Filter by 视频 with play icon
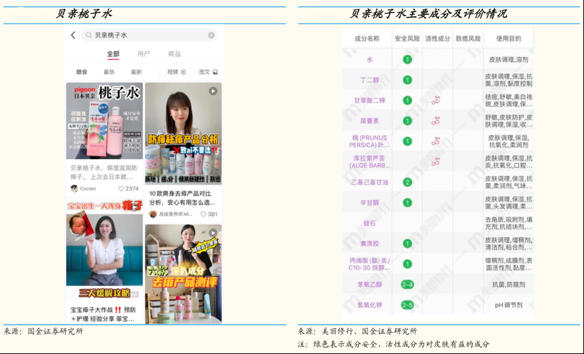The height and width of the screenshot is (354, 584). [x=176, y=71]
